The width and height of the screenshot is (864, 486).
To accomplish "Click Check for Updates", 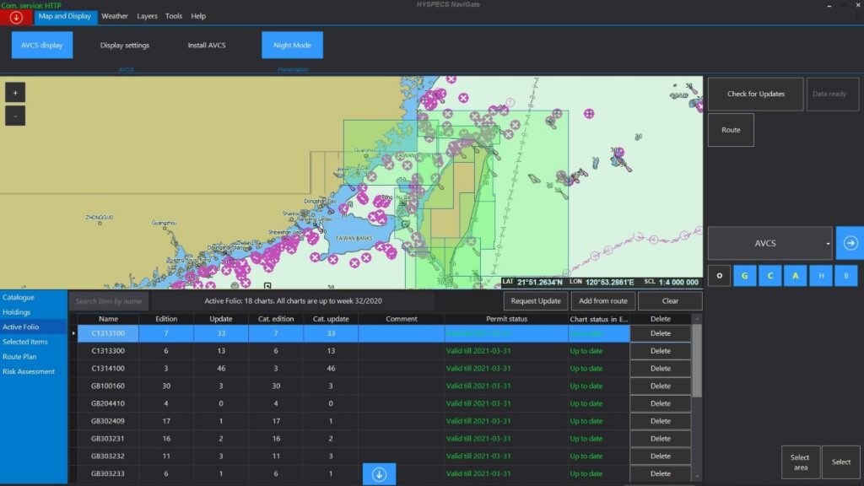I will point(755,94).
